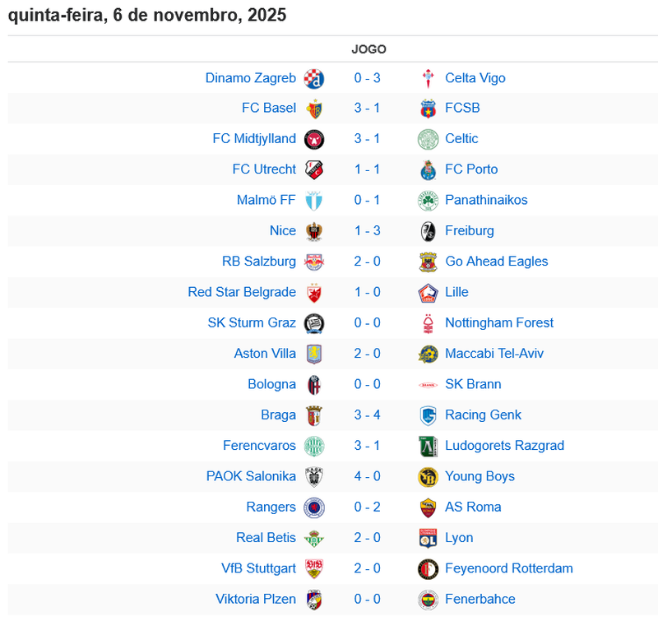Click the Aston Villa crest icon

click(313, 354)
